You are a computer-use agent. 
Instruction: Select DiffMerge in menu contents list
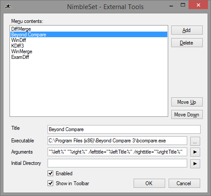(x=89, y=29)
